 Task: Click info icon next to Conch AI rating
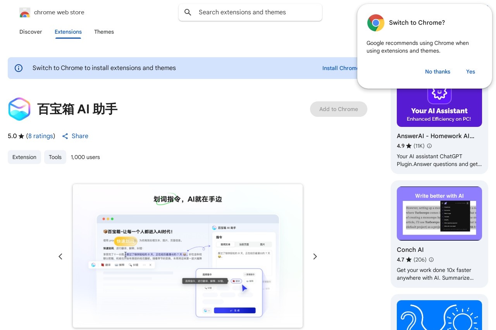431,260
